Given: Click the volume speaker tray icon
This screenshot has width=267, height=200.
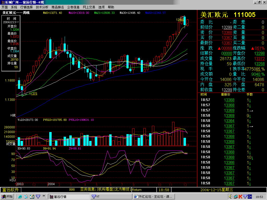Looking at the screenshot, I should pos(230,197).
